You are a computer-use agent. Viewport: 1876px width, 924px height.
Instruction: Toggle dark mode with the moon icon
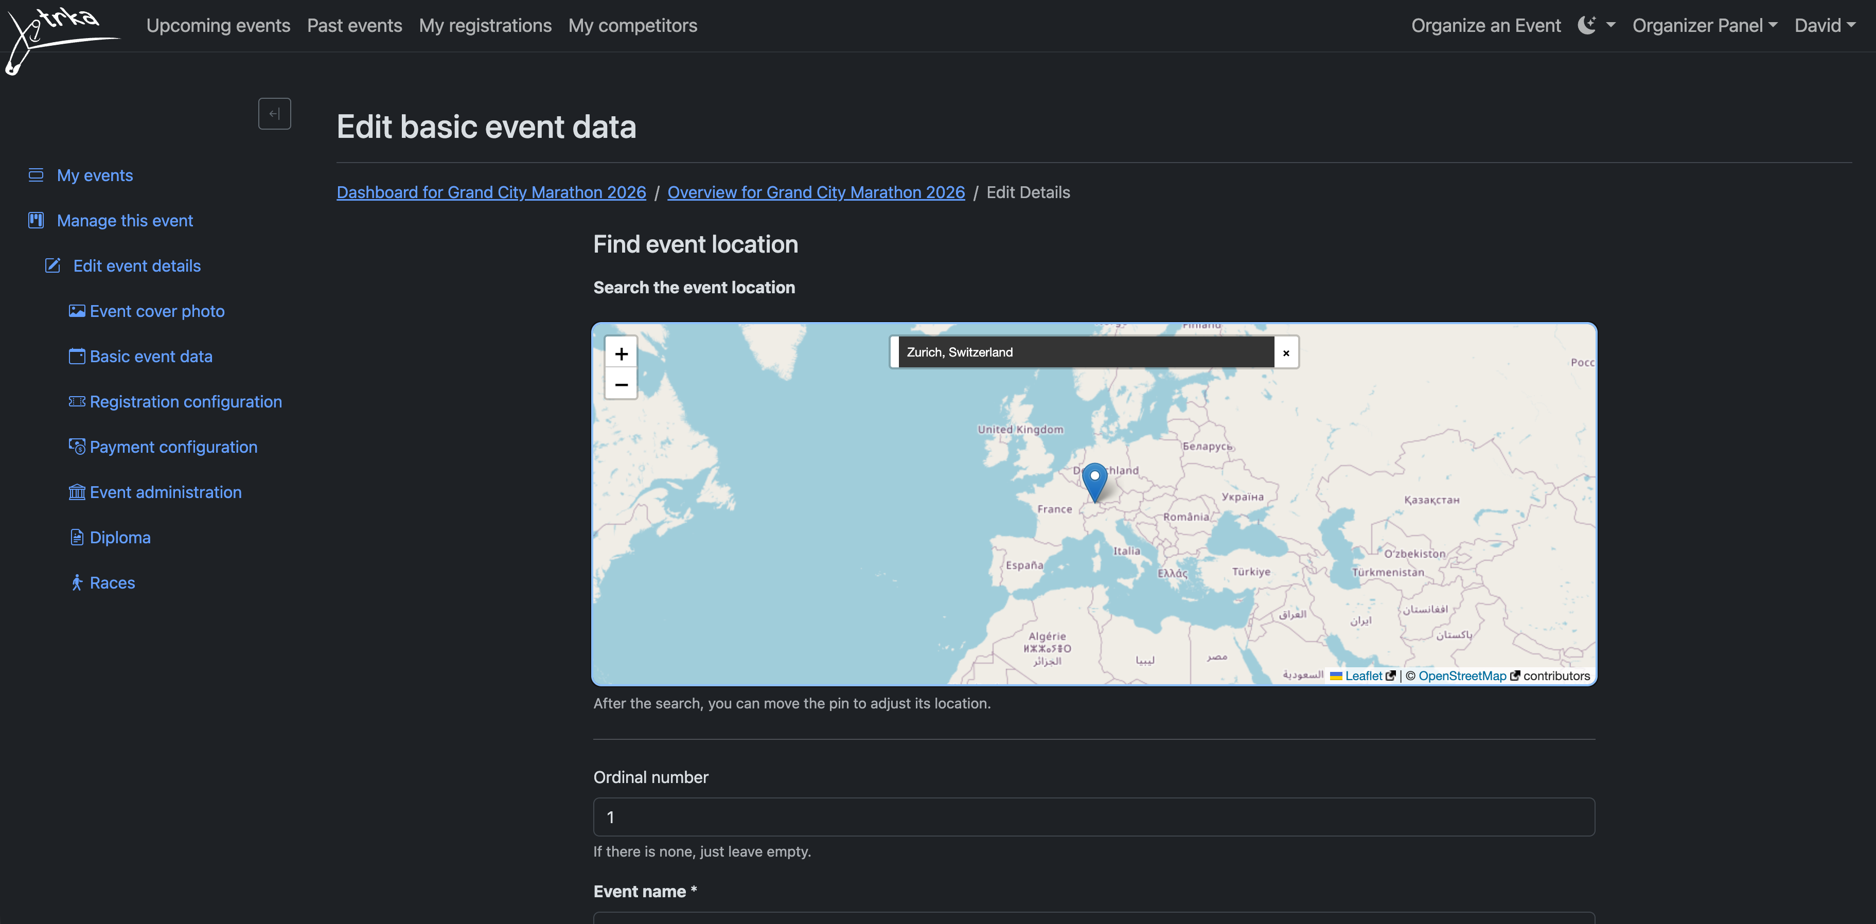click(1588, 24)
